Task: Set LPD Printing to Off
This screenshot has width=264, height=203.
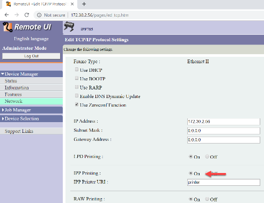Action: [x=207, y=156]
